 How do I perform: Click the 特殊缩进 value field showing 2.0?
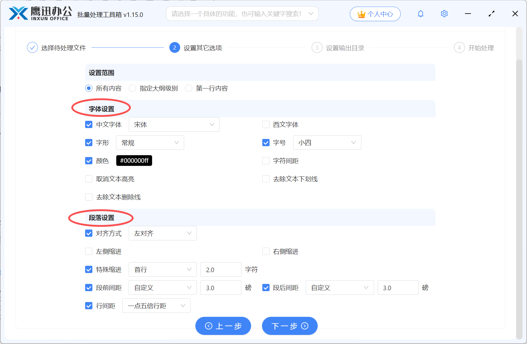[x=221, y=269]
